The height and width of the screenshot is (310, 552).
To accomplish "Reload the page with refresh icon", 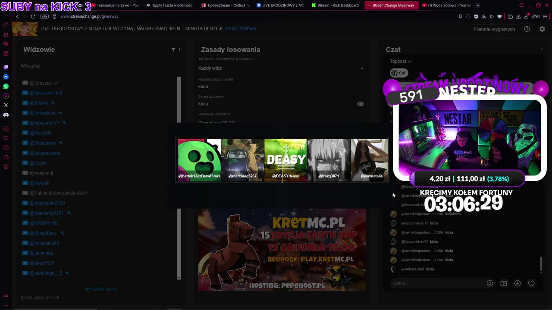I will coord(33,16).
